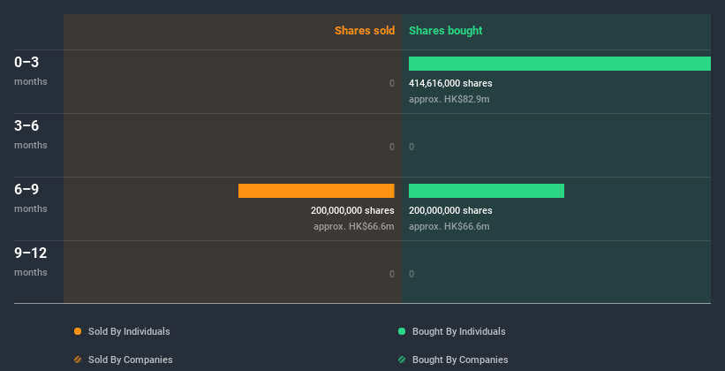Screen dimensions: 725x371
Task: Click the striped Bought By Companies legend icon
Action: pos(402,360)
